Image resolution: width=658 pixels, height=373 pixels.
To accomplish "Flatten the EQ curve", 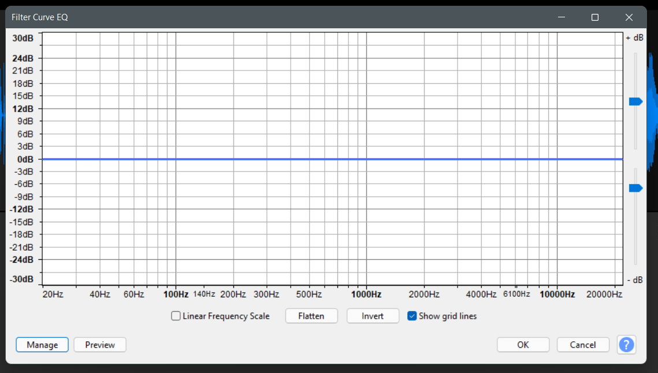I will click(311, 316).
